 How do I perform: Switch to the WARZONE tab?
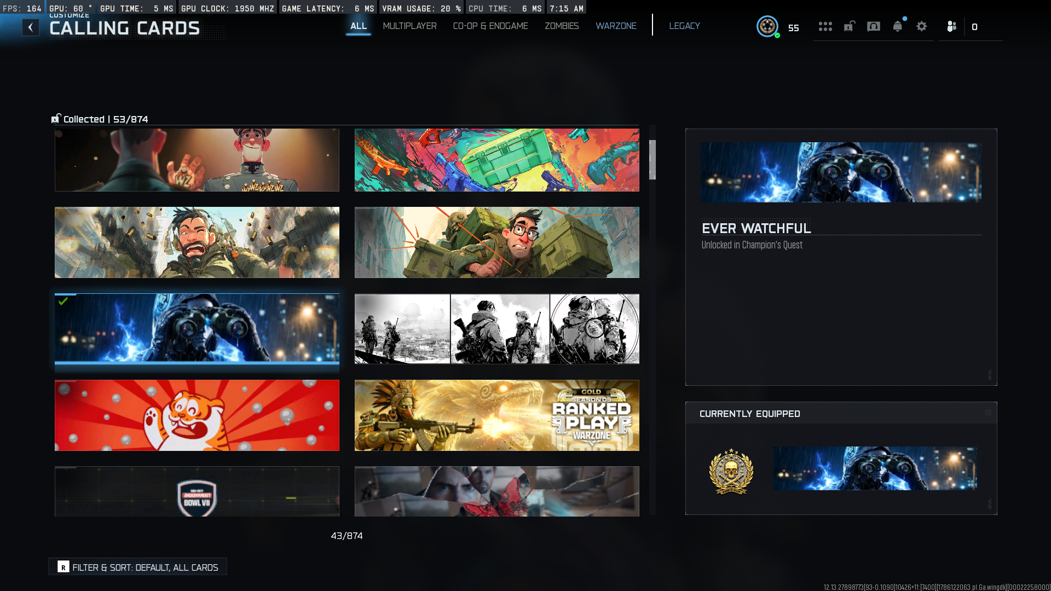[x=616, y=26]
